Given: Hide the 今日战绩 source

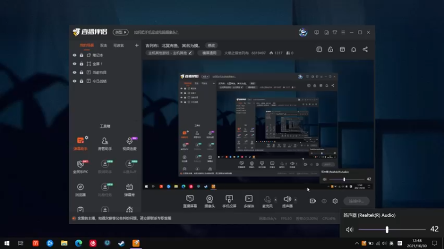Looking at the screenshot, I should tap(74, 81).
